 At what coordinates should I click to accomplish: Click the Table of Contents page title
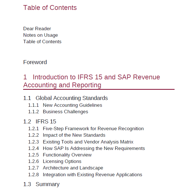[x=50, y=8]
